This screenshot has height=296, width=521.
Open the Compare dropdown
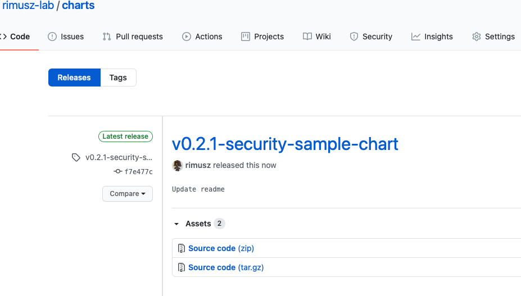coord(128,194)
